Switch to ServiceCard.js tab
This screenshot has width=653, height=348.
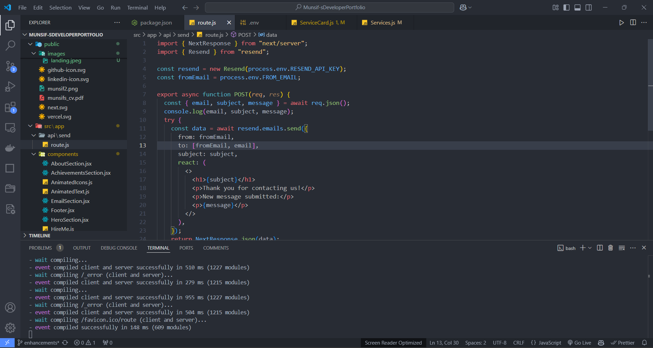tap(322, 22)
